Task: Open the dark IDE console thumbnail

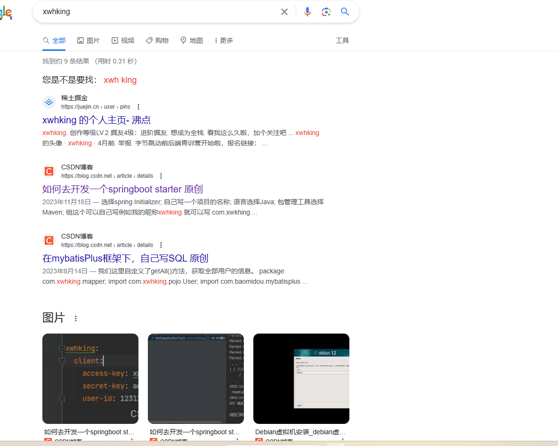Action: pyautogui.click(x=196, y=378)
